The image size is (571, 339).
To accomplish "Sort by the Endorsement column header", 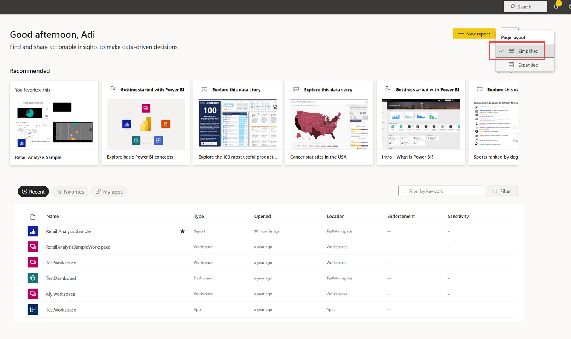I will click(401, 216).
